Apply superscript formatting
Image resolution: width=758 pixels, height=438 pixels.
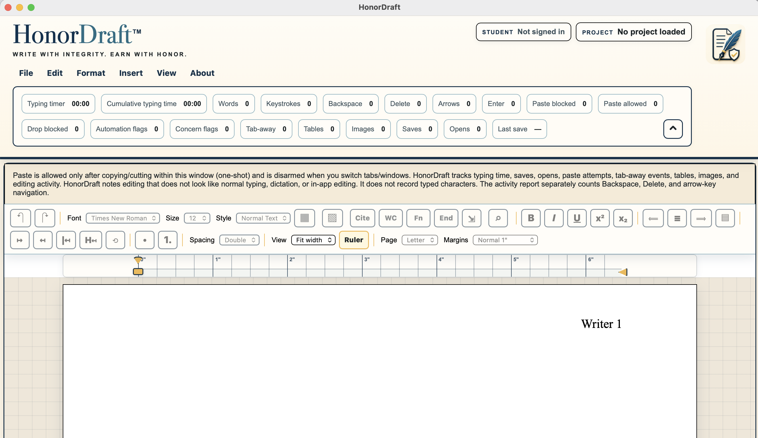pos(599,218)
